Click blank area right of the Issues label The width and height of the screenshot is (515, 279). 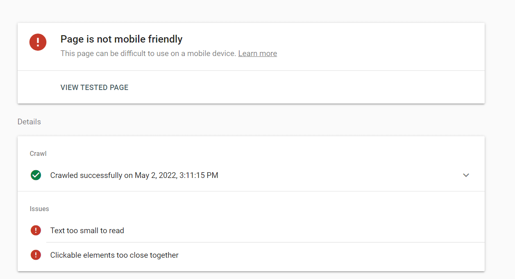pos(266,209)
